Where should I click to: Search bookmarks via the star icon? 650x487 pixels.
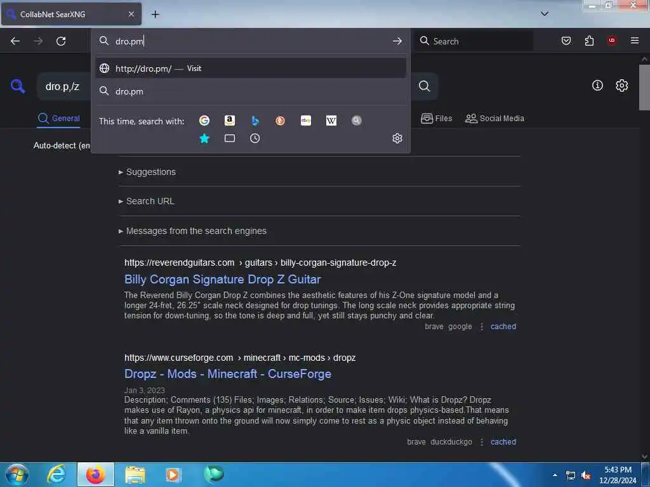(204, 138)
